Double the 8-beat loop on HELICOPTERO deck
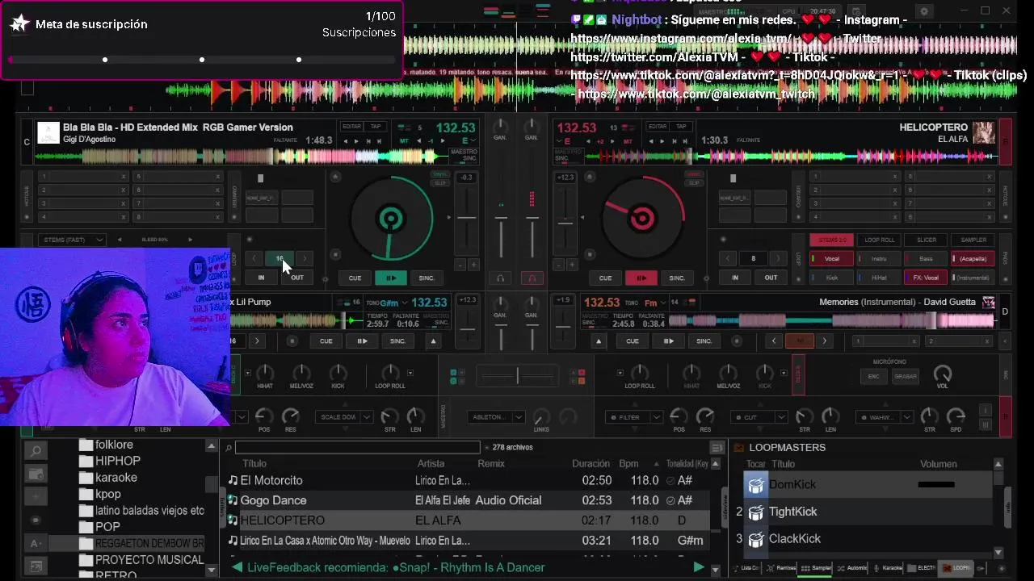Image resolution: width=1034 pixels, height=581 pixels. [778, 259]
